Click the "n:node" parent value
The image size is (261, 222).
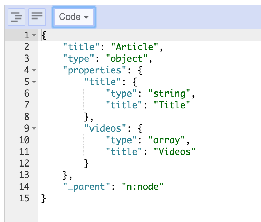point(143,186)
